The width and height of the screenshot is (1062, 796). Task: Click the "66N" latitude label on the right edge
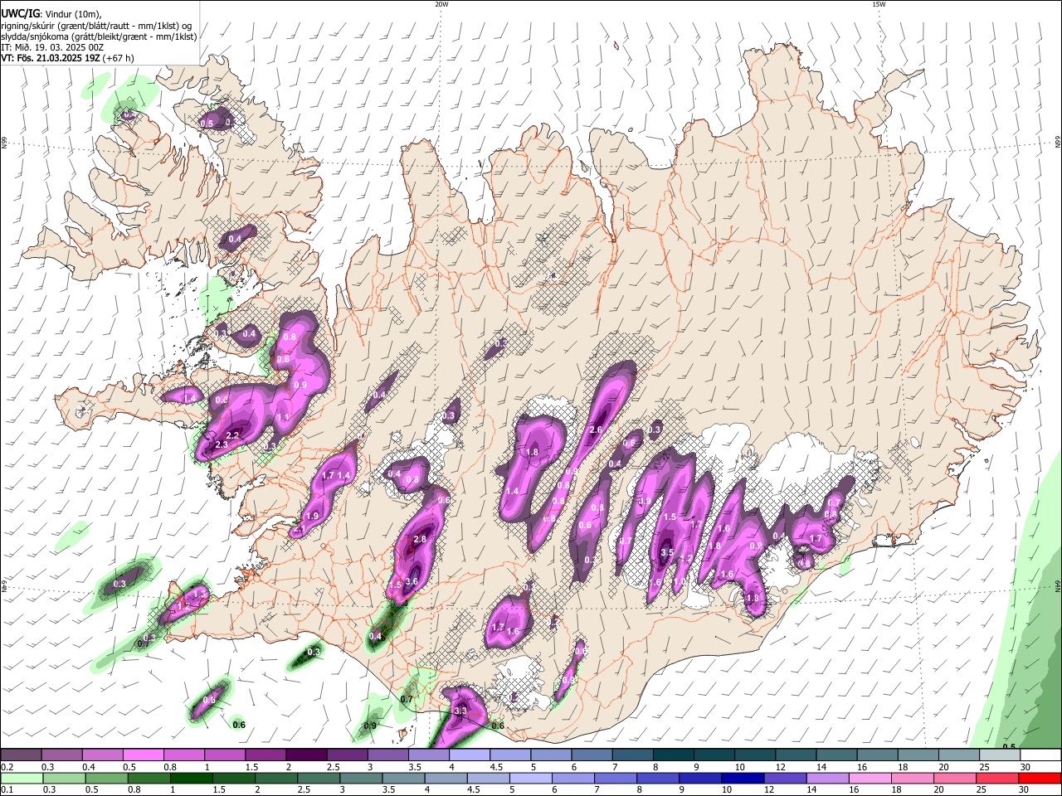(x=1057, y=143)
